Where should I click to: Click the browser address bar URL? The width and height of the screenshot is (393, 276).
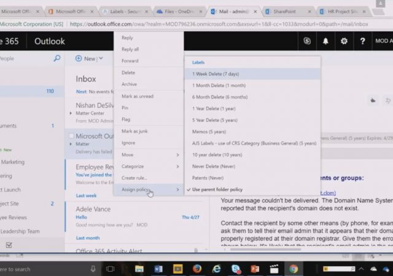219,24
